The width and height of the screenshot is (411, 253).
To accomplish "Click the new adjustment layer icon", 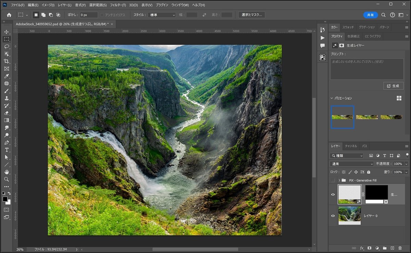I will tap(377, 248).
